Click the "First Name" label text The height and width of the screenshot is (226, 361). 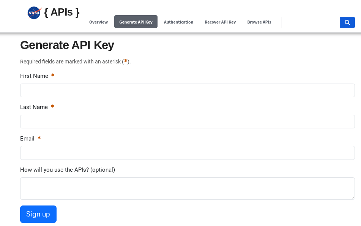pyautogui.click(x=34, y=76)
